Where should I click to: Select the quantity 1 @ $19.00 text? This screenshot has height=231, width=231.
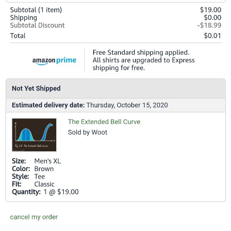point(61,192)
